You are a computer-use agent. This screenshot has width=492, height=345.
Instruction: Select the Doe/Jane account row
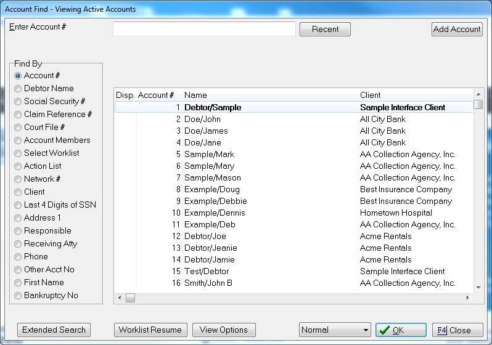click(x=203, y=143)
